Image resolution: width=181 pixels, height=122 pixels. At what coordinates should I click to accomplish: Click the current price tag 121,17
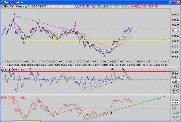(x=175, y=30)
